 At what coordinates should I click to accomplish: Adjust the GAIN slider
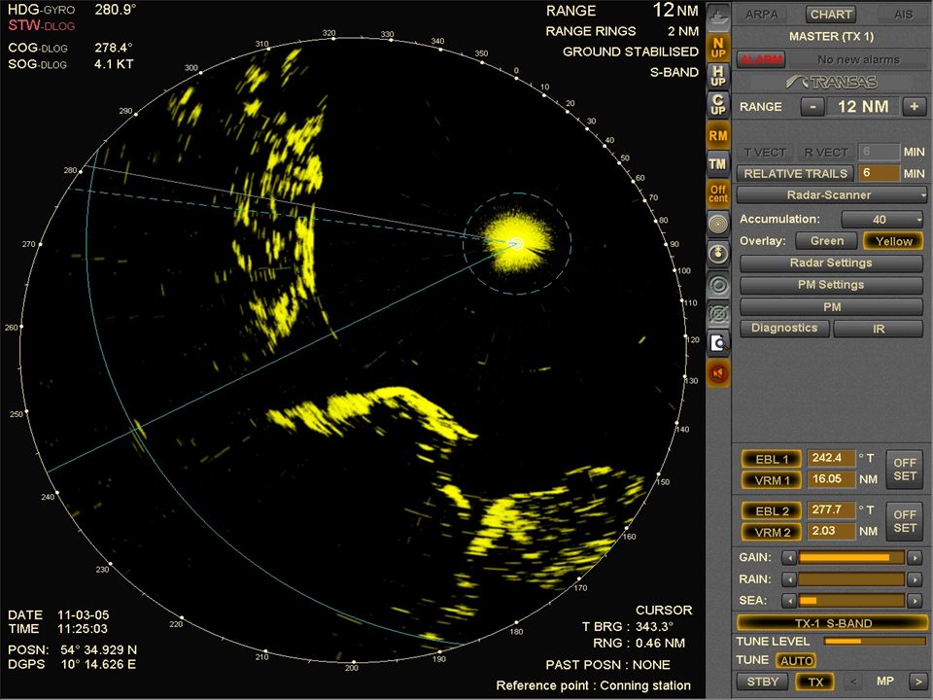coord(851,558)
